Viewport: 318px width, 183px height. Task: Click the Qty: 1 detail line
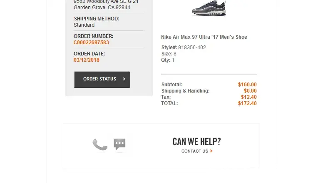click(168, 60)
